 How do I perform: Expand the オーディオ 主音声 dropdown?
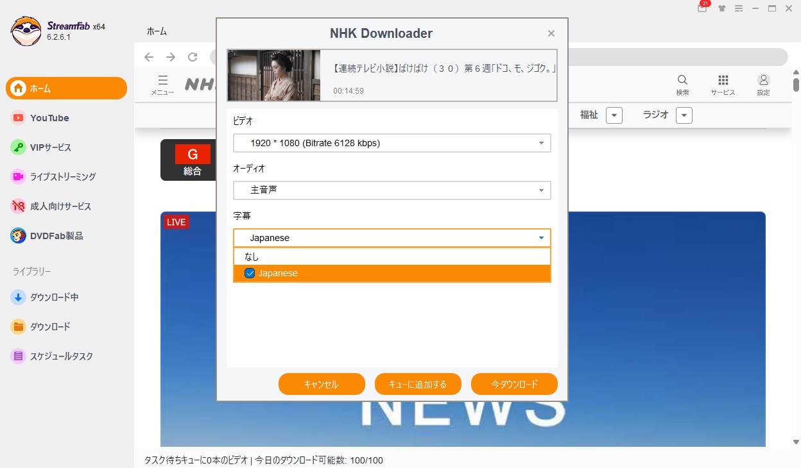(392, 190)
